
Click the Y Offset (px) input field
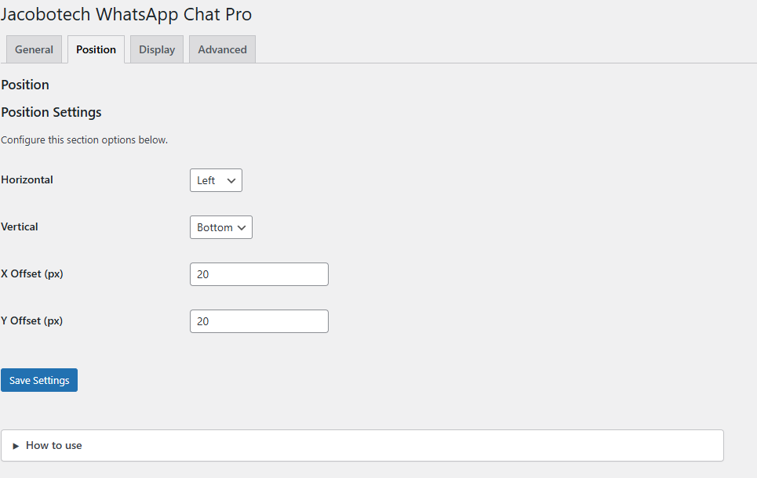click(x=259, y=321)
